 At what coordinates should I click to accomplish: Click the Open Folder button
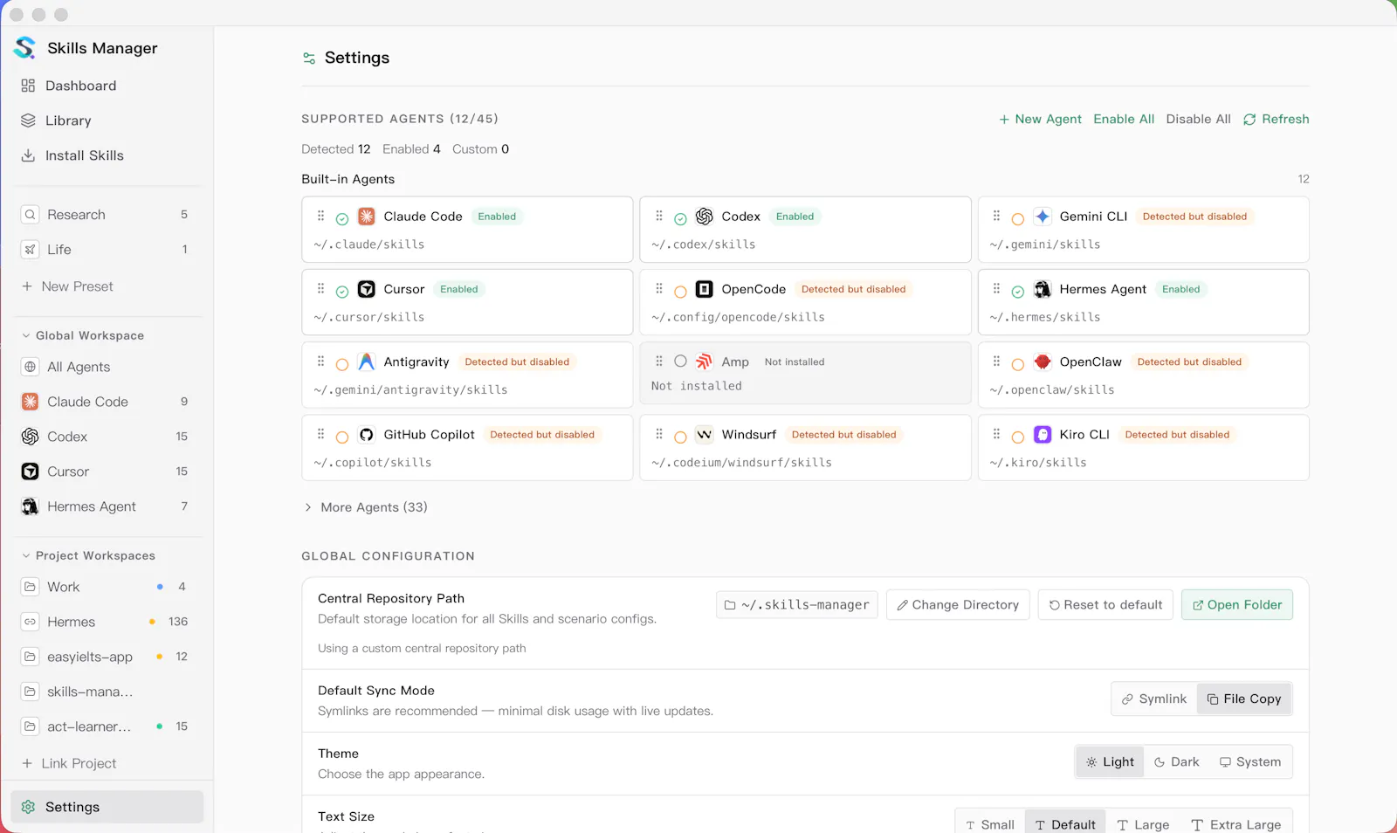[x=1237, y=604]
